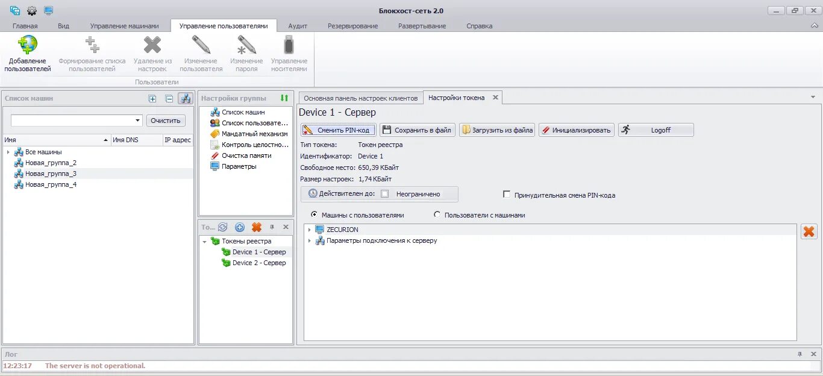Image resolution: width=823 pixels, height=376 pixels.
Task: Expand the ZECURION tree node
Action: click(x=309, y=230)
